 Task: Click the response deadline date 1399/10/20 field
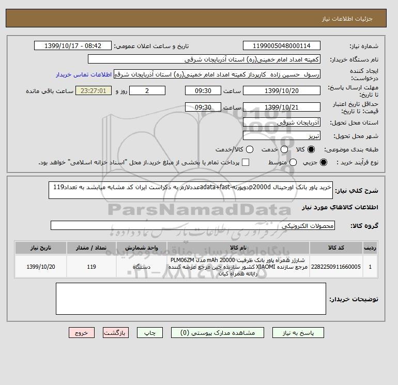coord(282,90)
